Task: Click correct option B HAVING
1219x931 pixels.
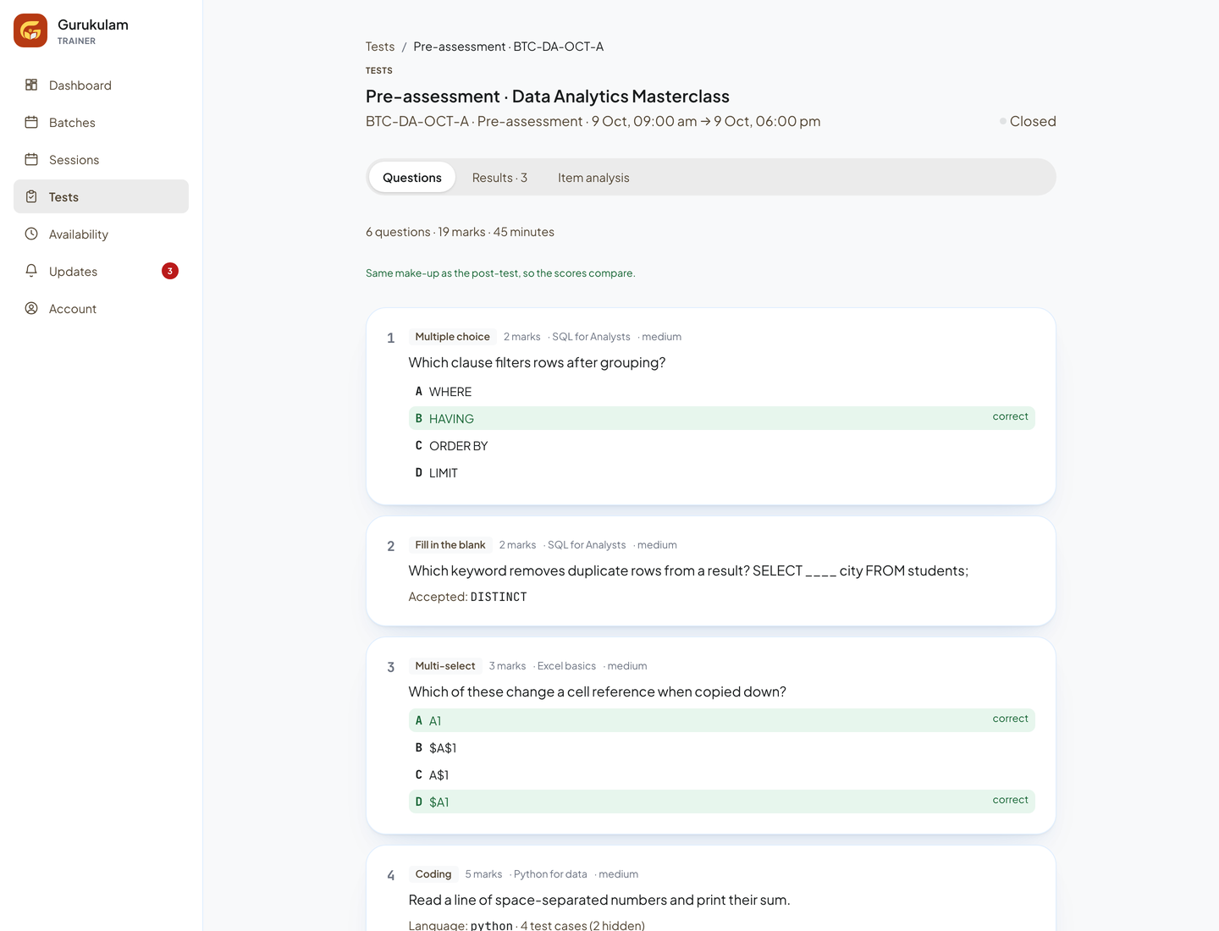Action: (721, 418)
